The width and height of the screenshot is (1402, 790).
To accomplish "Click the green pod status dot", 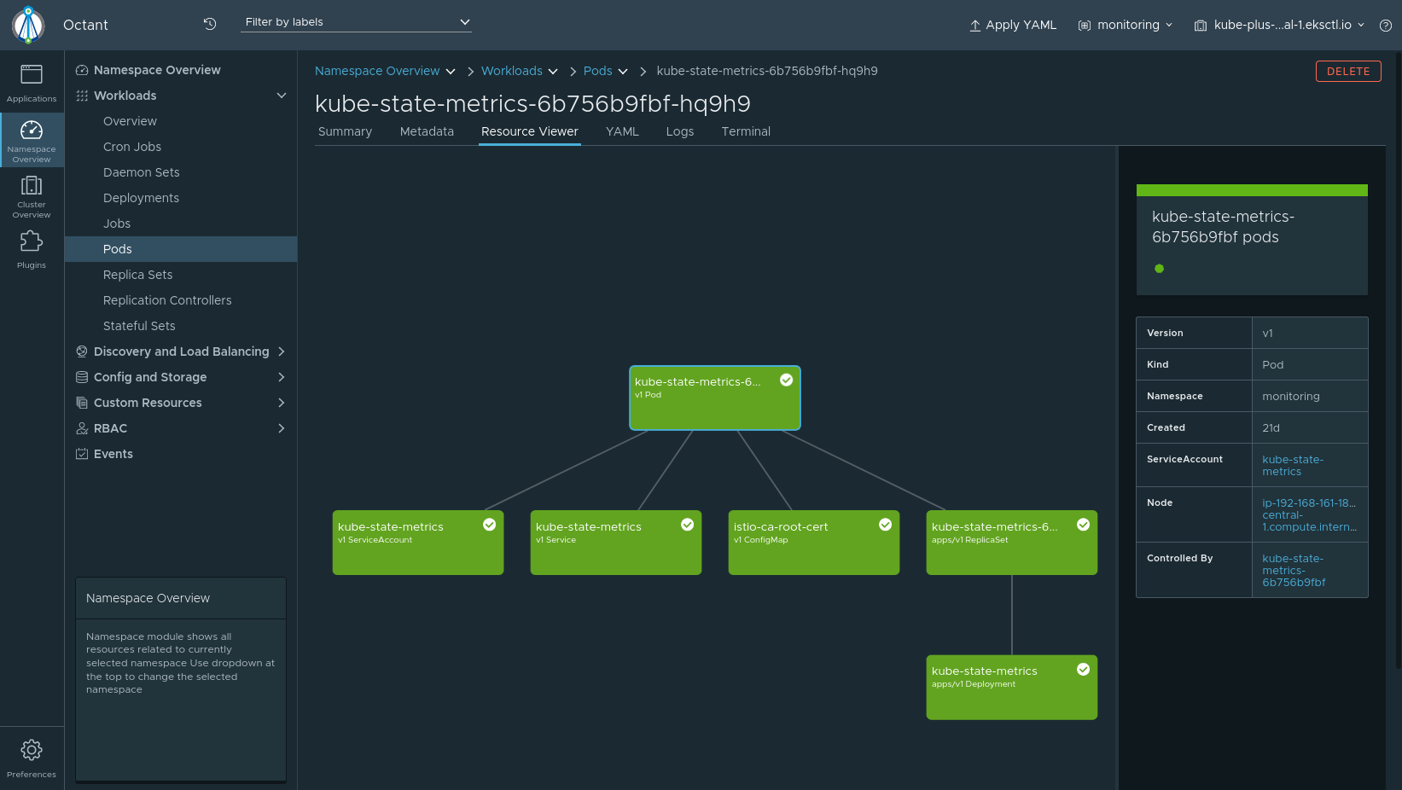I will coord(1159,269).
